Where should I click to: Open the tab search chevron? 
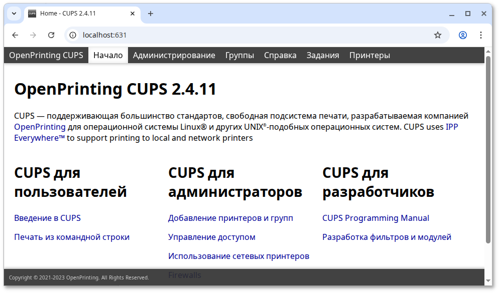coord(13,14)
